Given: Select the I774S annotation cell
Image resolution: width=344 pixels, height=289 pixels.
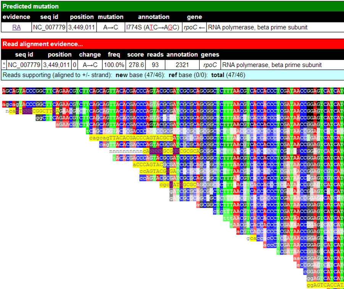Looking at the screenshot, I should point(153,27).
